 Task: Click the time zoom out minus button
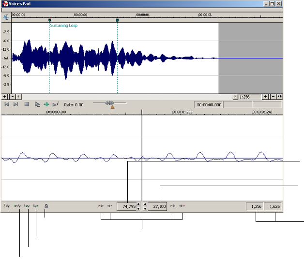click(273, 96)
